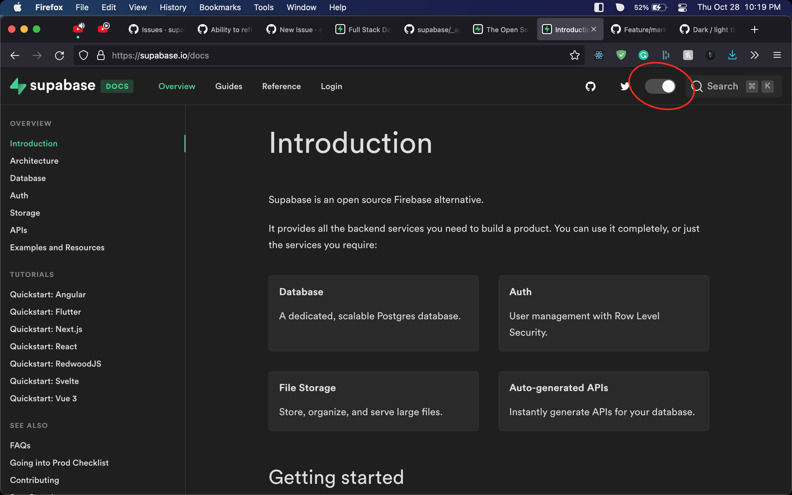Open Supabase Twitter via the bird icon
792x495 pixels.
[x=624, y=86]
